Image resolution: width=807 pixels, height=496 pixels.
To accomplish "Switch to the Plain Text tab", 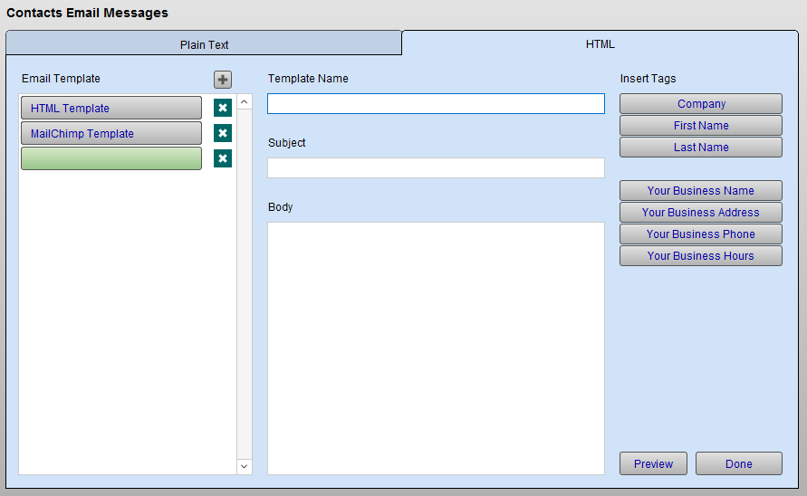I will tap(204, 44).
